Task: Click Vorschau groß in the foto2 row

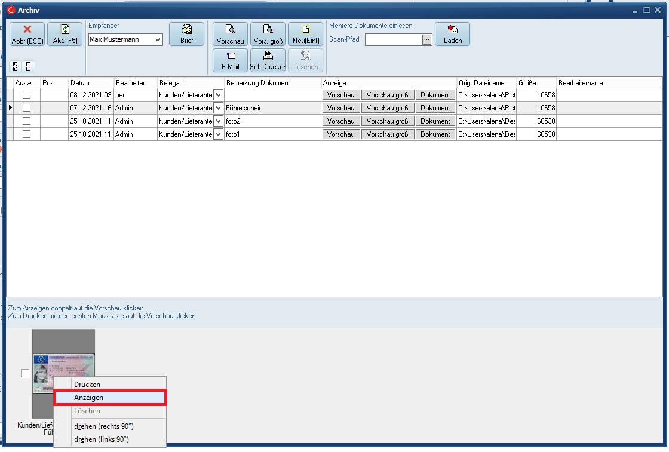Action: click(x=387, y=121)
